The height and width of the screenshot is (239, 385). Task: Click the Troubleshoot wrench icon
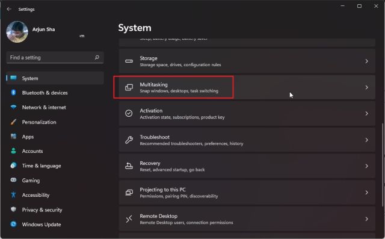(129, 140)
